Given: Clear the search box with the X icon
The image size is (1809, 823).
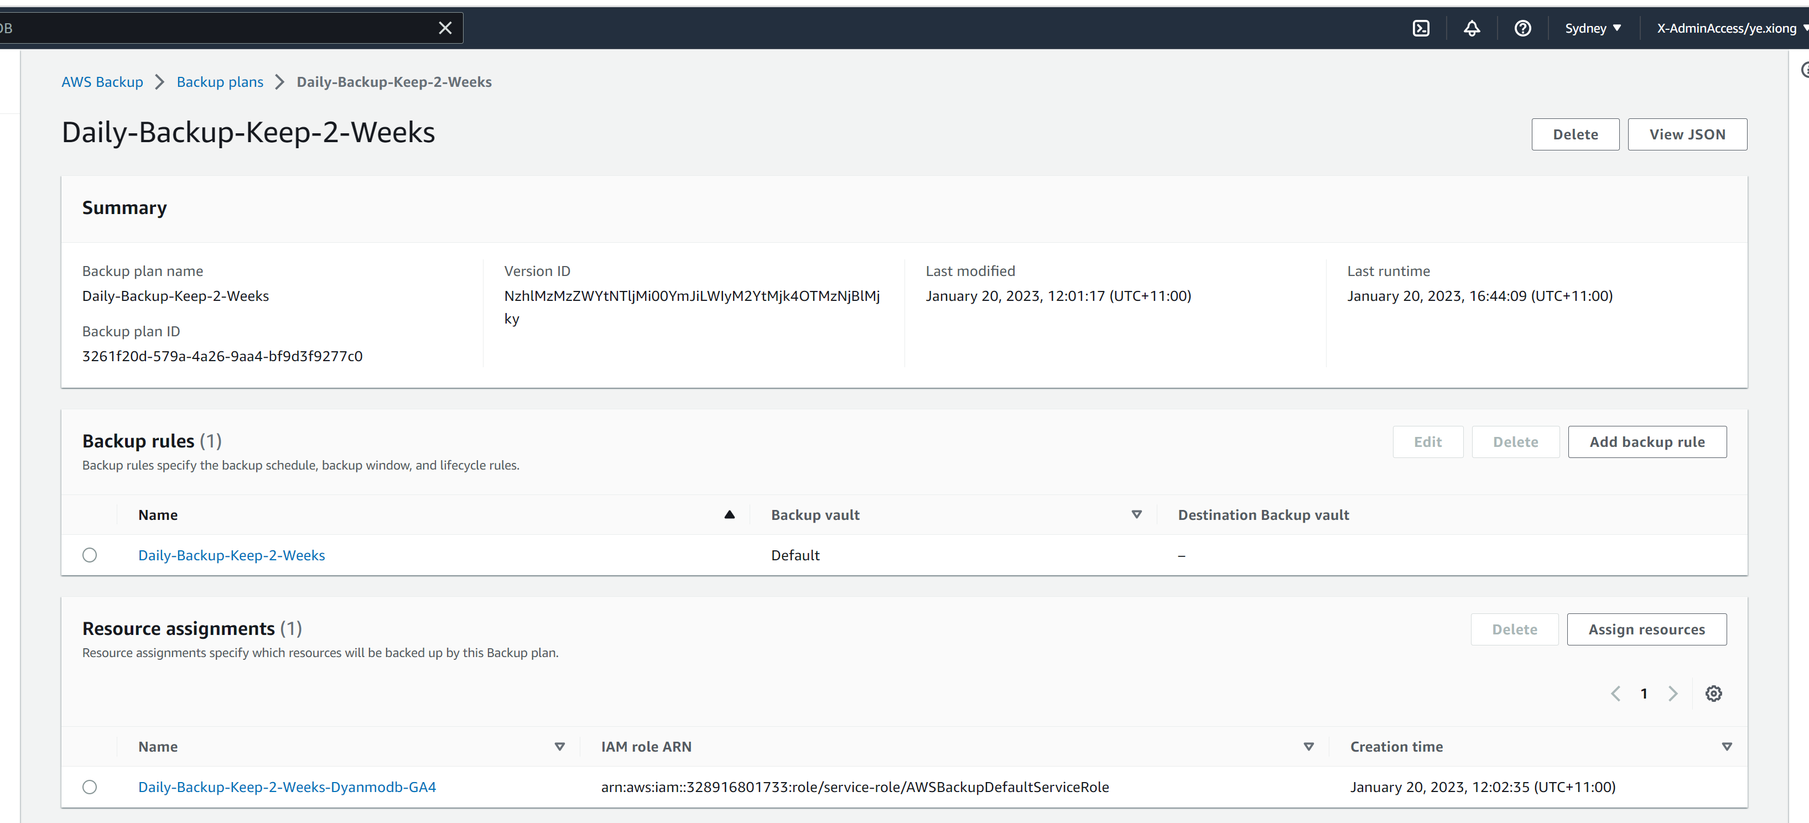Looking at the screenshot, I should point(445,28).
